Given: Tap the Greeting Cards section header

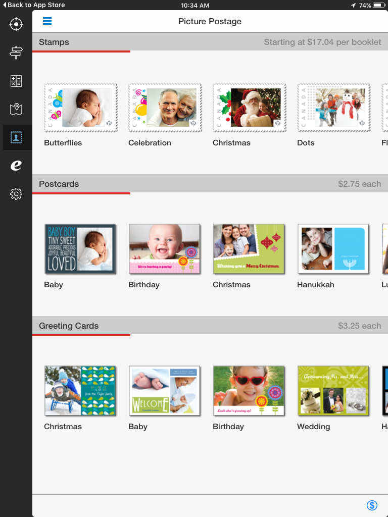Looking at the screenshot, I should point(69,326).
